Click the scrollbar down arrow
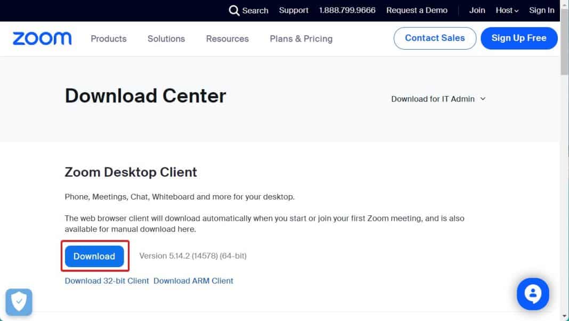 tap(565, 316)
